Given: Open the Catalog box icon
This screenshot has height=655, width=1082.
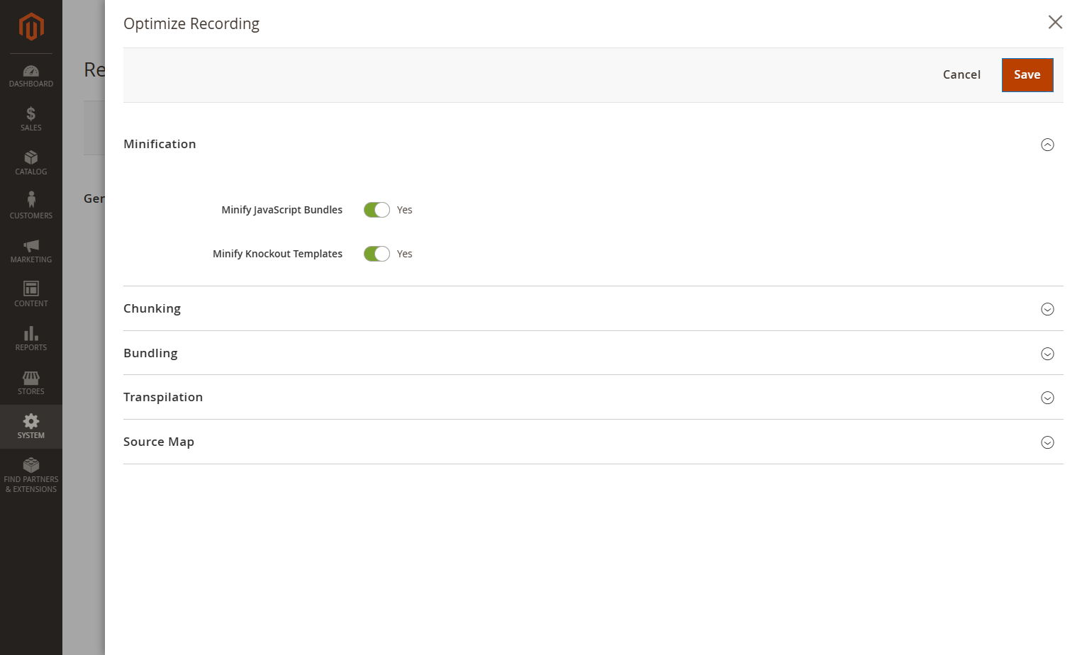Looking at the screenshot, I should [31, 157].
